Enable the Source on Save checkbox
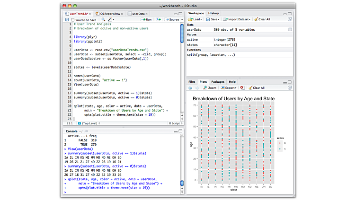The width and height of the screenshot is (356, 200). [x=72, y=20]
